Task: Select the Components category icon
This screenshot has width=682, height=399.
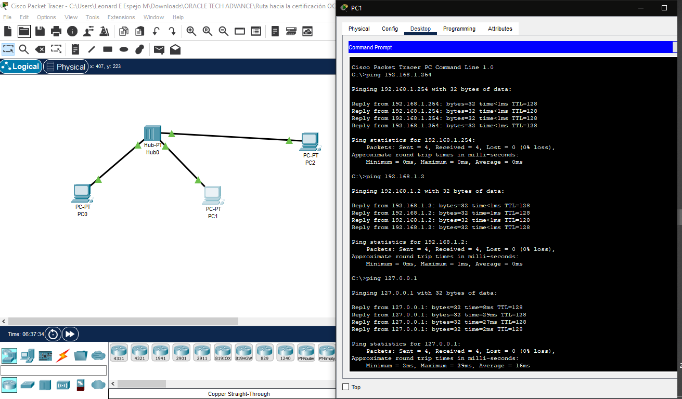Action: (45, 356)
